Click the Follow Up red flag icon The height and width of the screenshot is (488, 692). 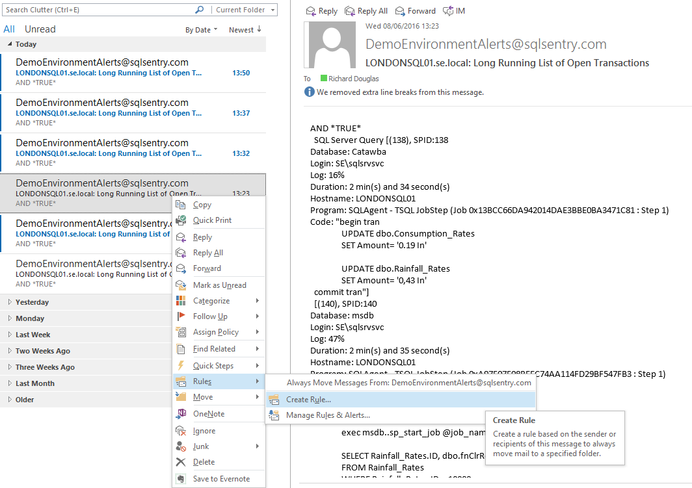181,316
